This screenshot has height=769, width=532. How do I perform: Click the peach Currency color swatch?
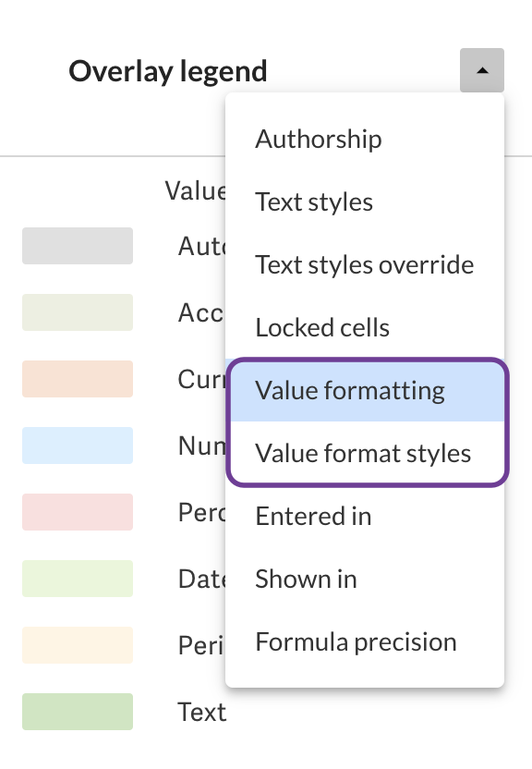(x=77, y=379)
